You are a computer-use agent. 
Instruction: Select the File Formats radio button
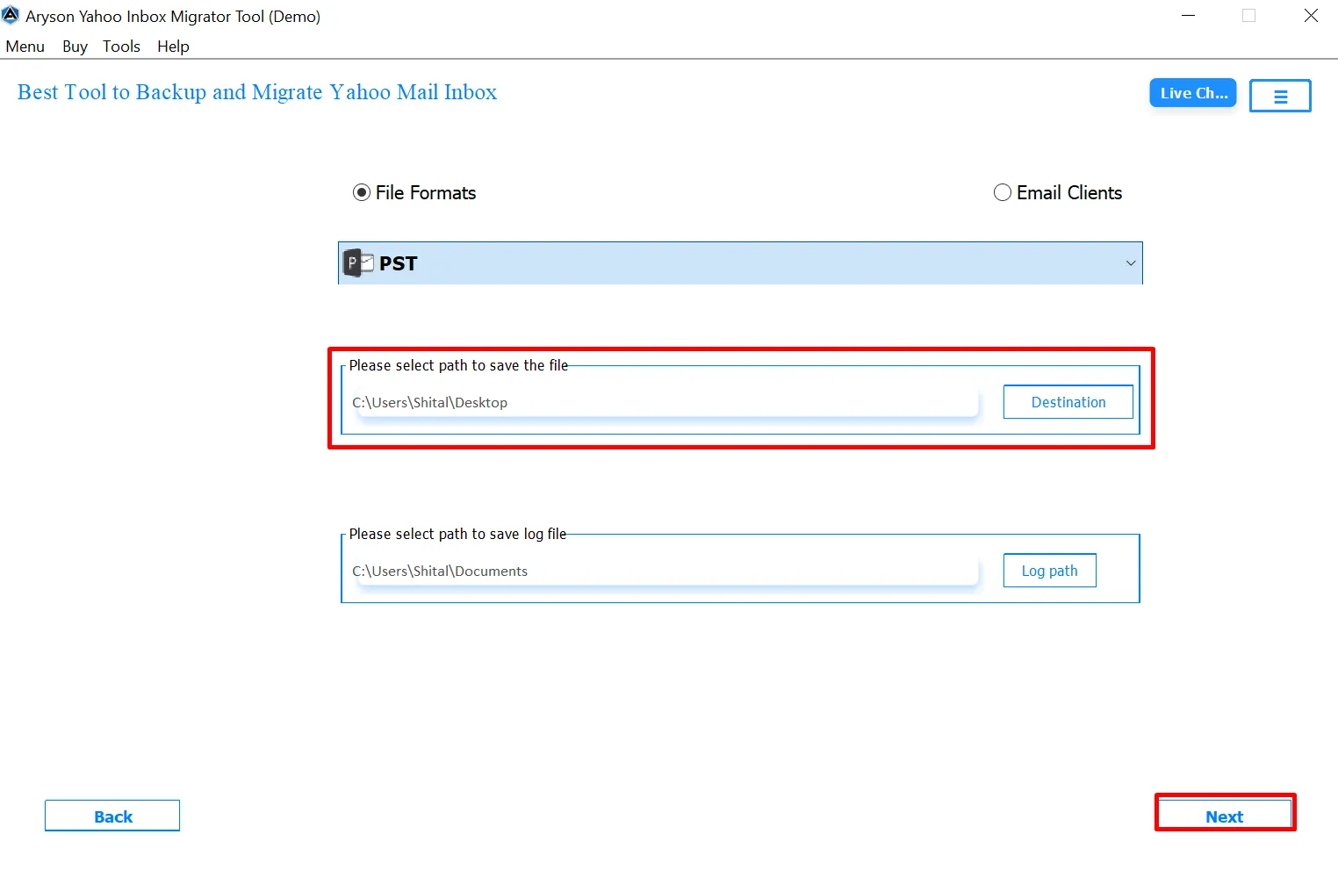(x=362, y=192)
